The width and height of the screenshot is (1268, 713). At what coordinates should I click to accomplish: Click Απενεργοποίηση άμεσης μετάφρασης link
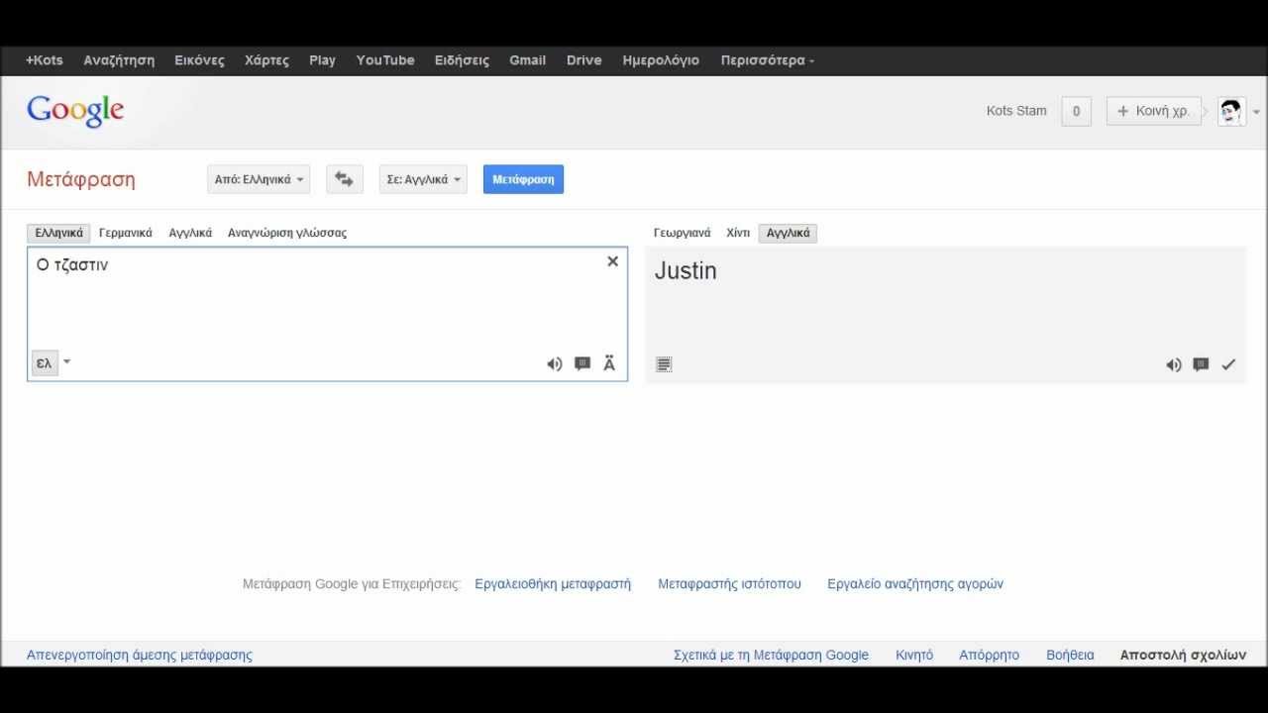(140, 655)
